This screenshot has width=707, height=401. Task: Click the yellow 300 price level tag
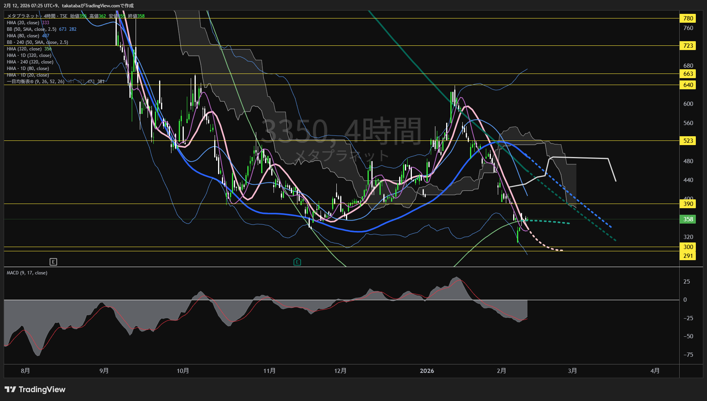pos(688,247)
